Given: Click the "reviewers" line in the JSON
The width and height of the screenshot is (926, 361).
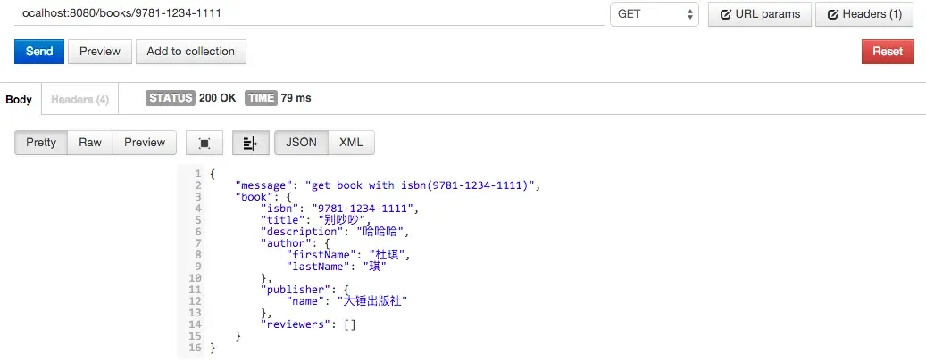Looking at the screenshot, I should click(308, 324).
